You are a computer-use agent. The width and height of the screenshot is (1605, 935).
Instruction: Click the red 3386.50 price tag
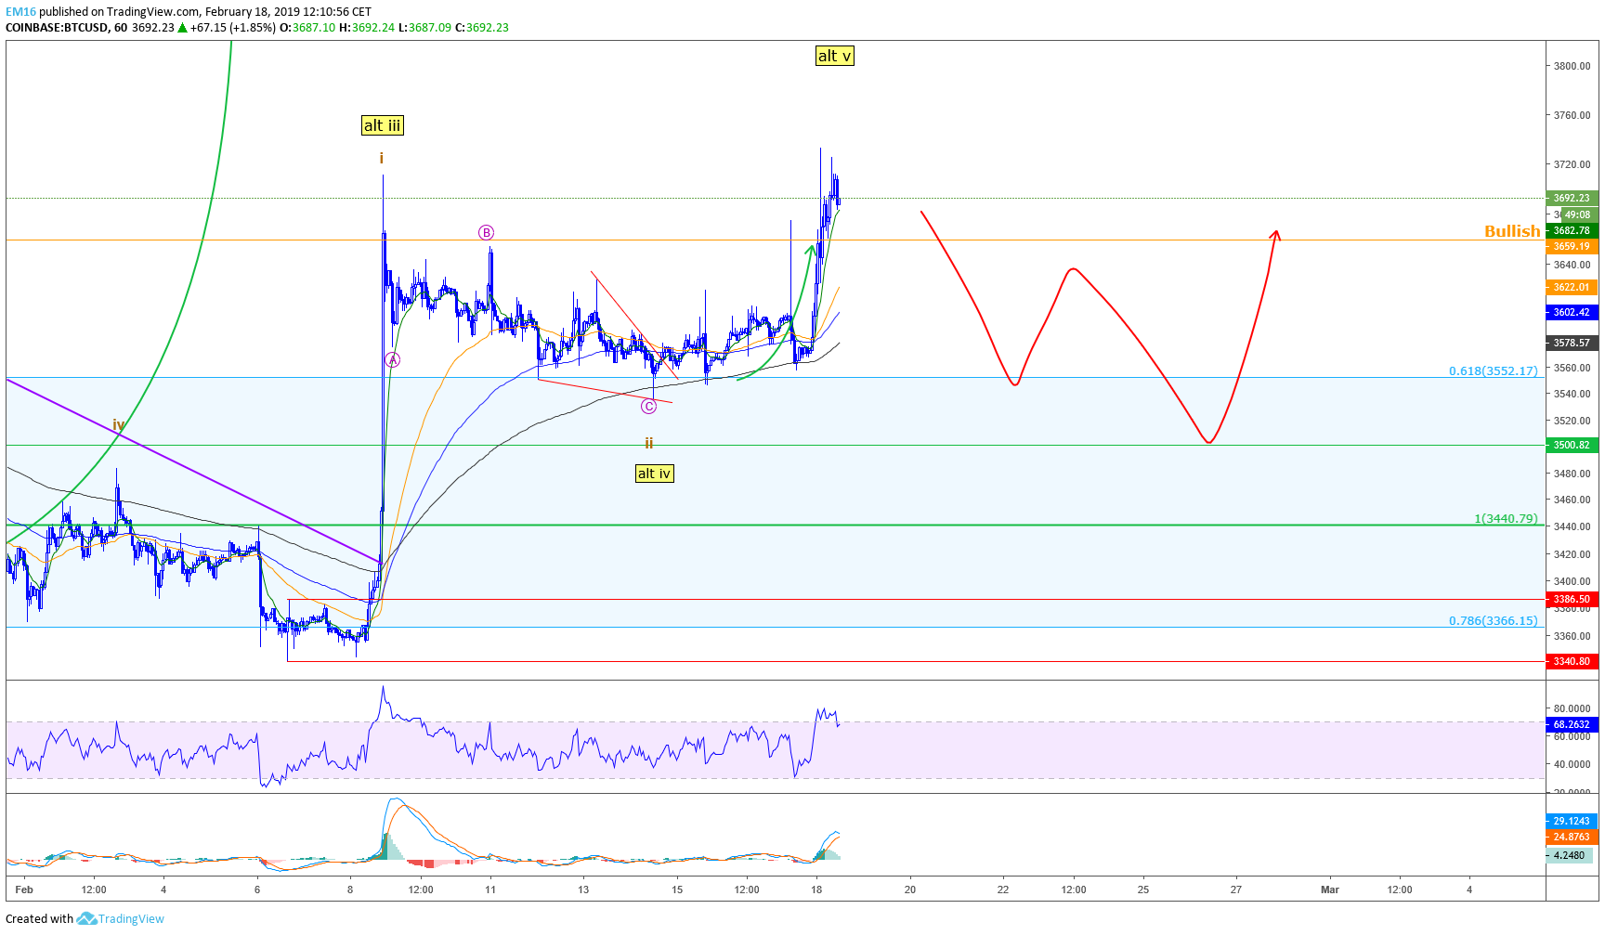[x=1572, y=600]
